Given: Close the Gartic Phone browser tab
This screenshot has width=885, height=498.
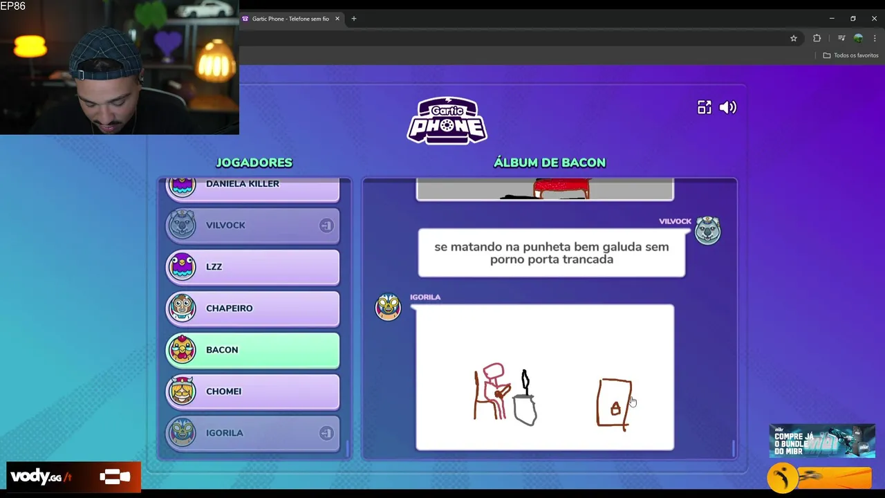Looking at the screenshot, I should pyautogui.click(x=337, y=19).
